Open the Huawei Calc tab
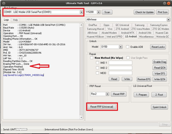Image resolution: width=172 pixels, height=134 pixels. [x=162, y=33]
